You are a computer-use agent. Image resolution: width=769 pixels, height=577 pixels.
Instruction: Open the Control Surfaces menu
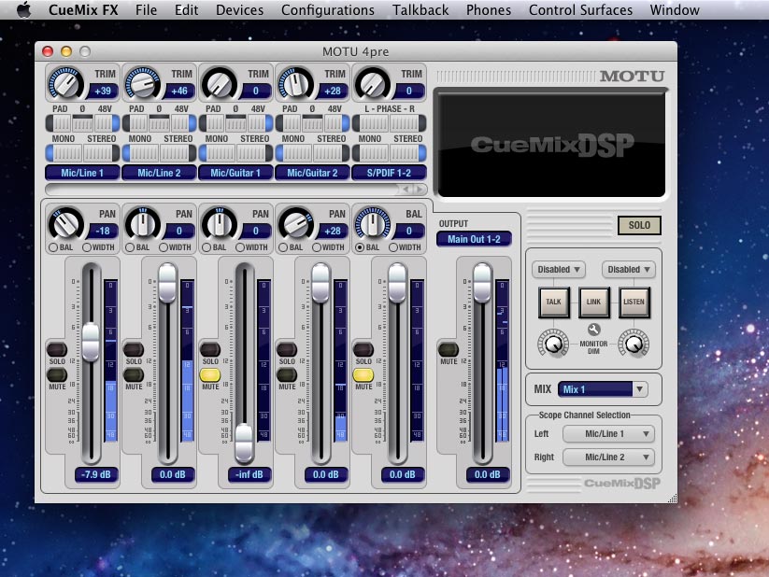[x=580, y=10]
